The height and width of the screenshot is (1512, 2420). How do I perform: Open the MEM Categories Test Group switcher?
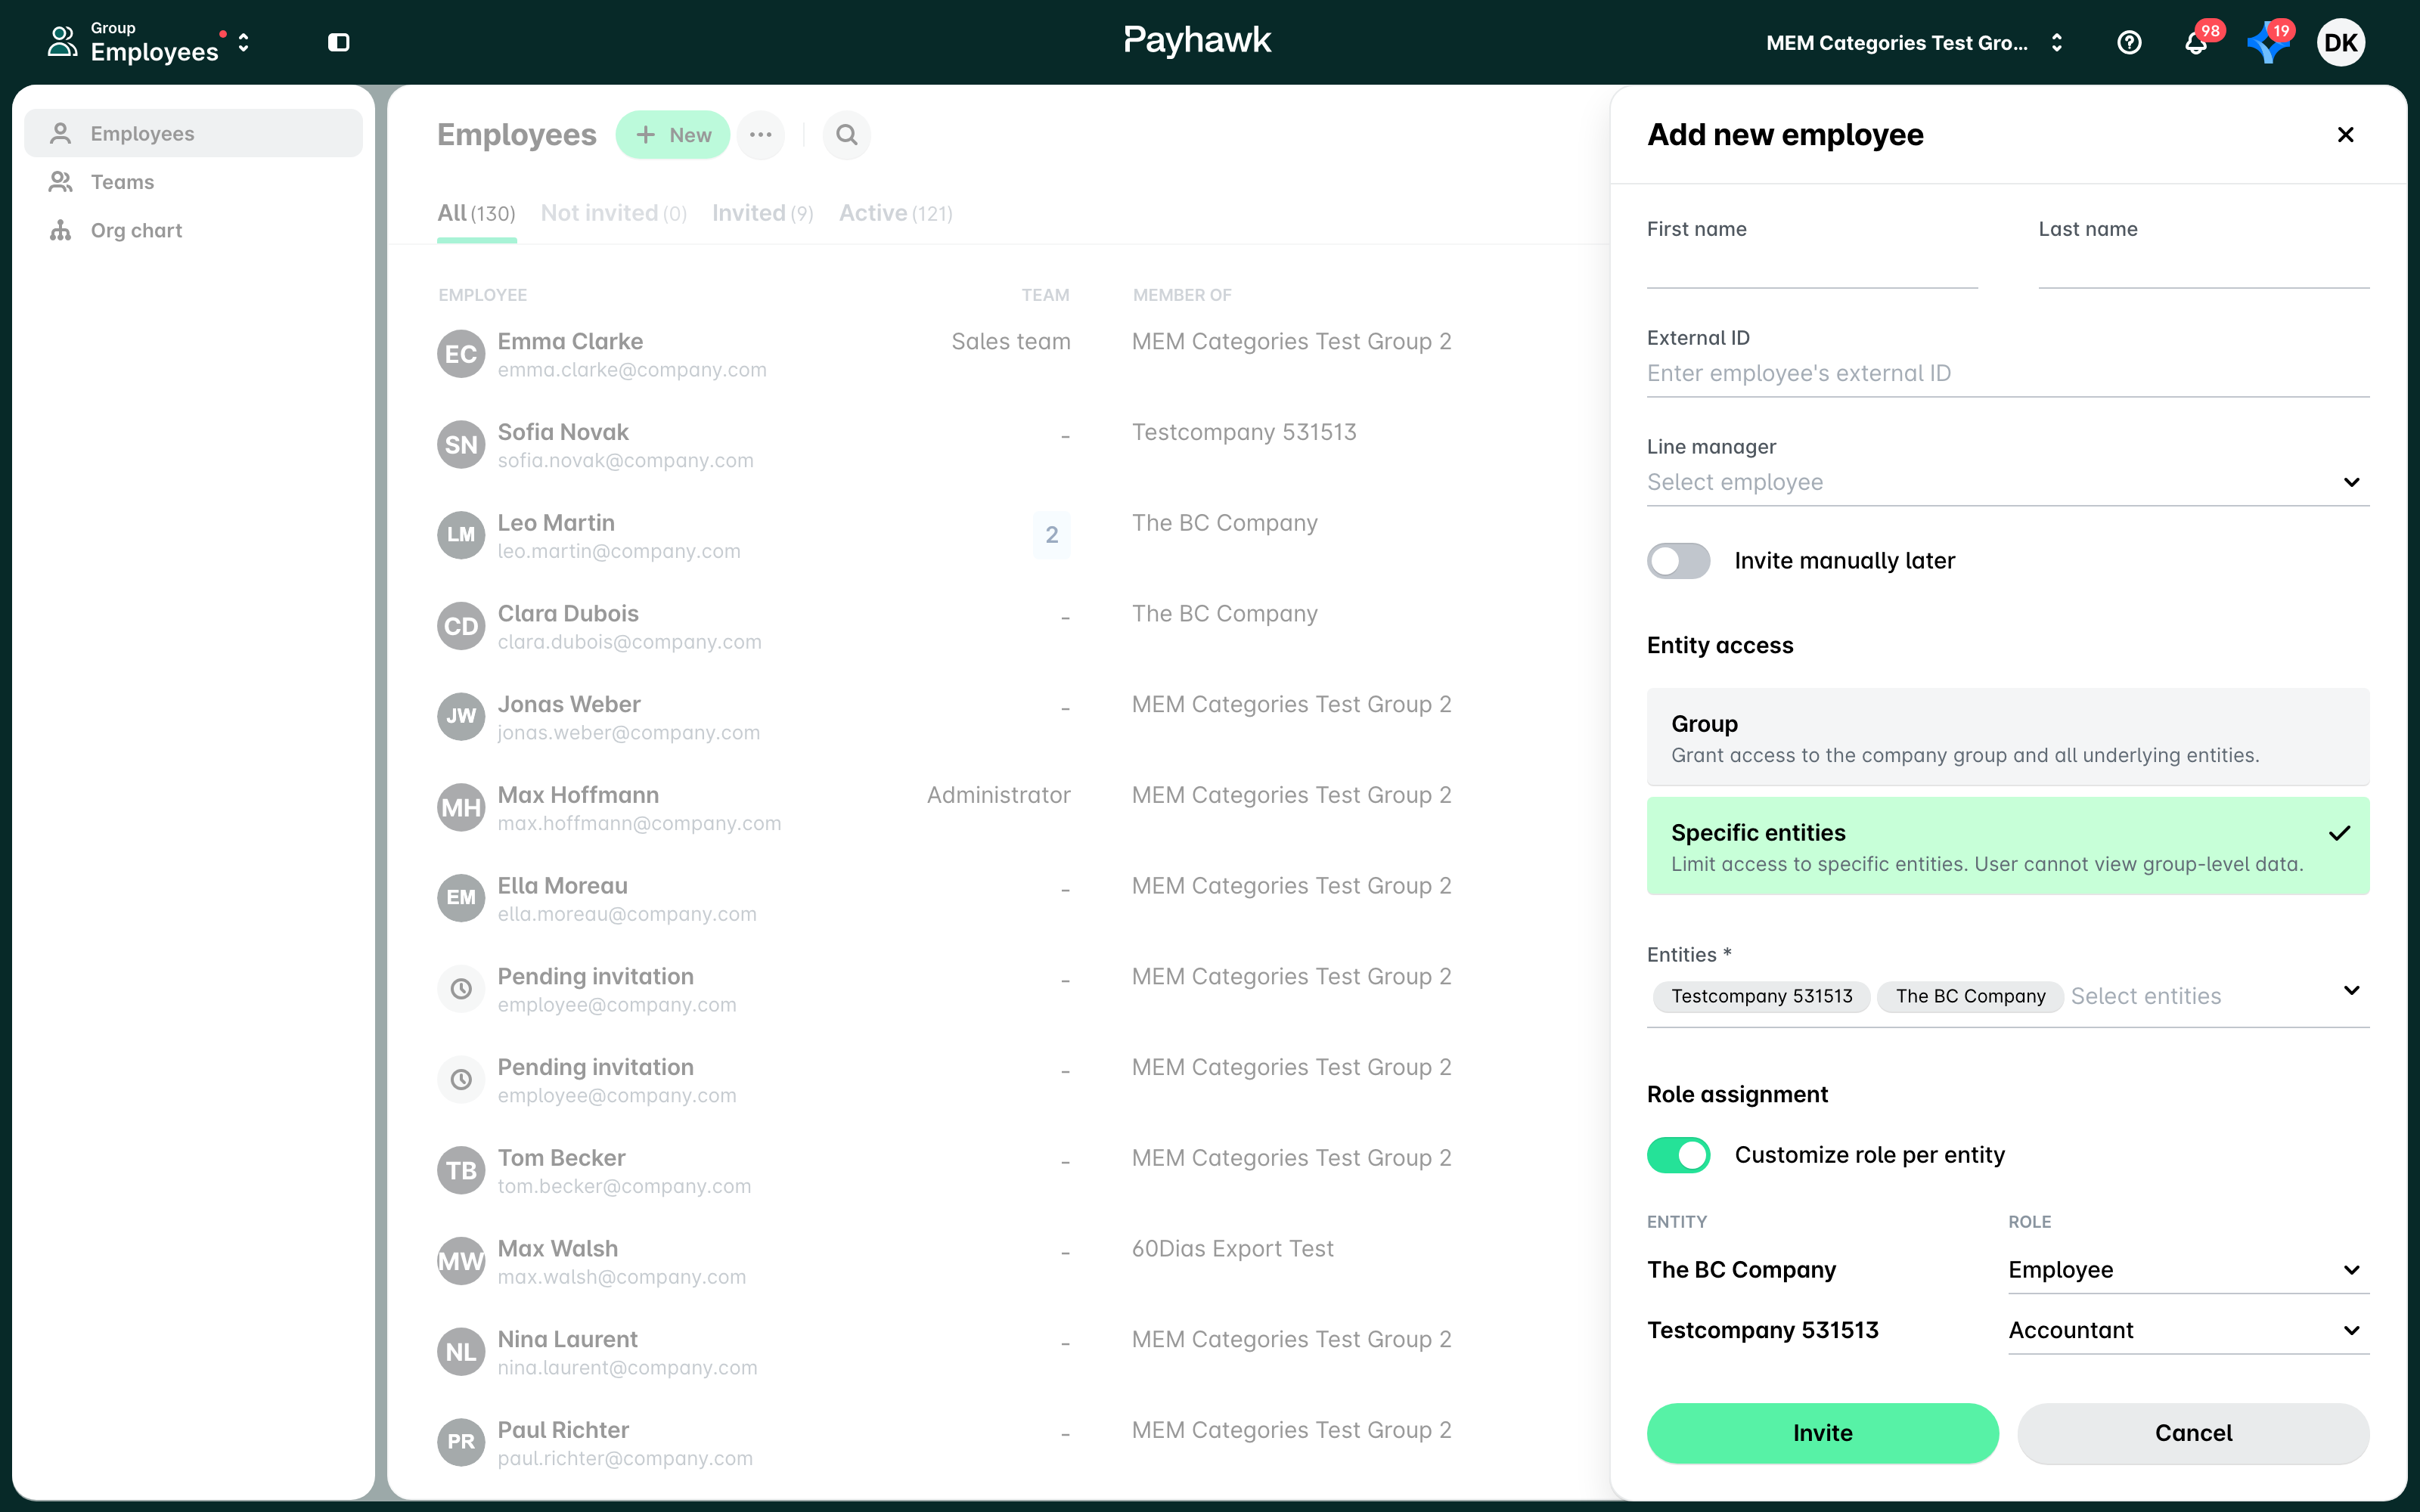pyautogui.click(x=1913, y=42)
